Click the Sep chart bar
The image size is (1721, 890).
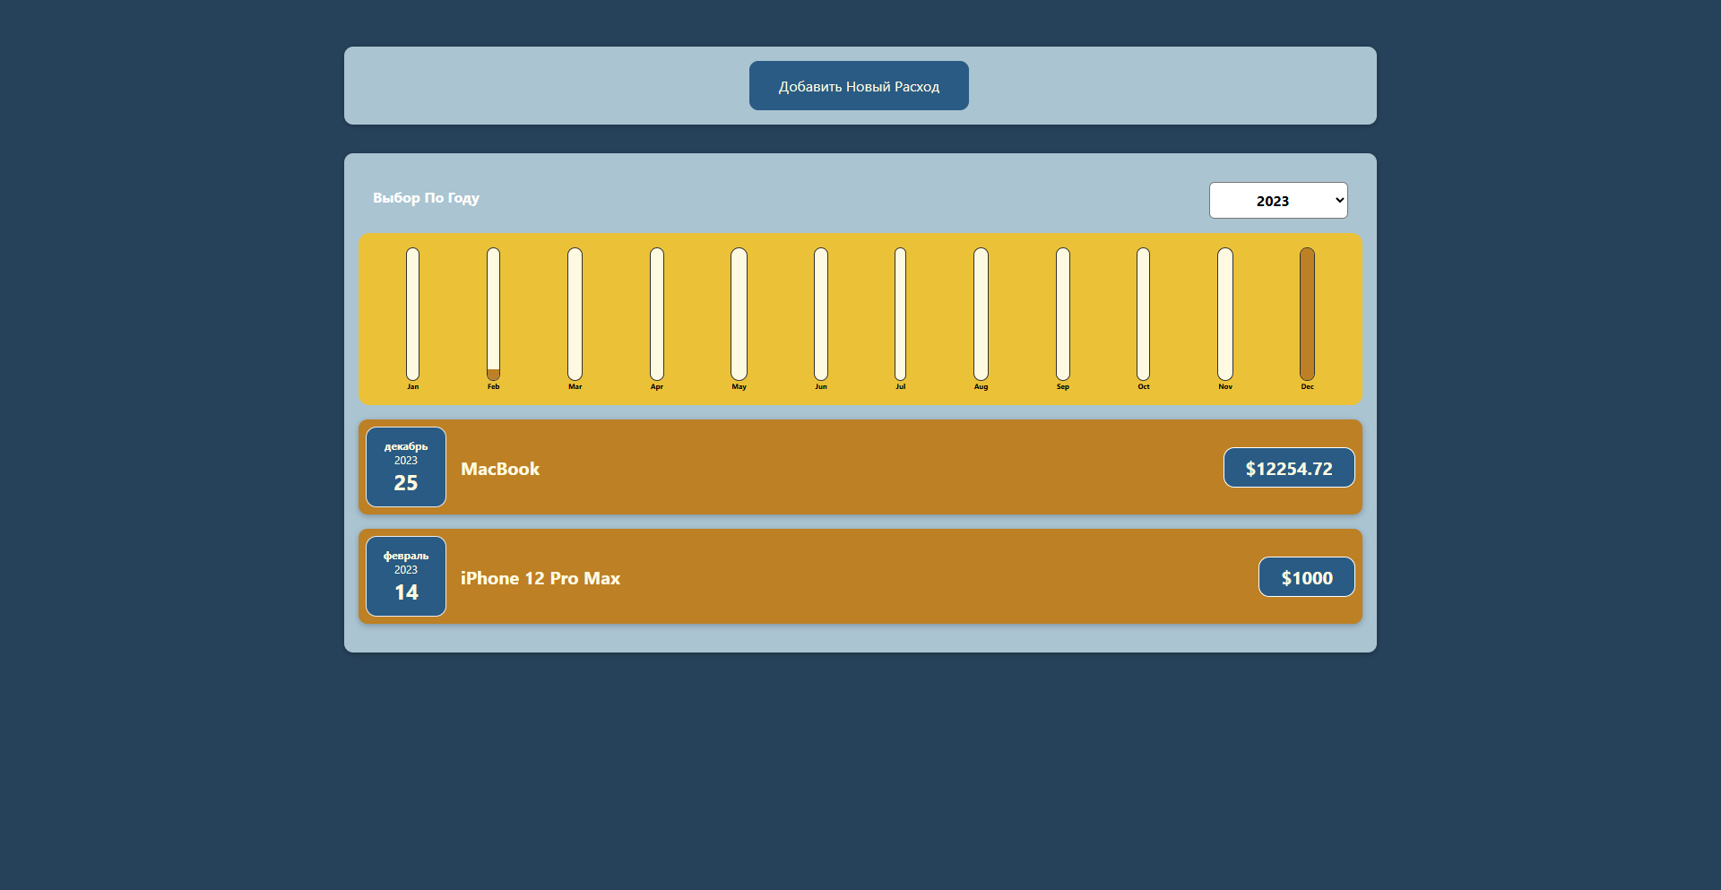point(1063,314)
